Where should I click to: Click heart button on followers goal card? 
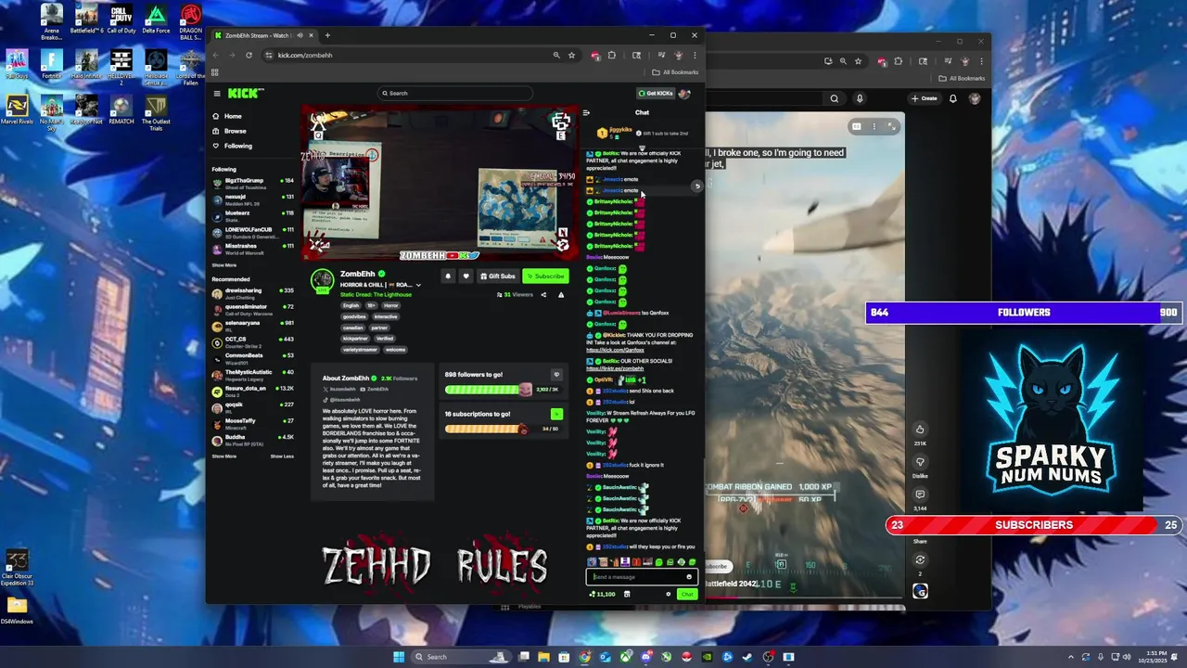(556, 375)
